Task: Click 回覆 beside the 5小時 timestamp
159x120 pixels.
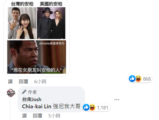Action: 38,116
